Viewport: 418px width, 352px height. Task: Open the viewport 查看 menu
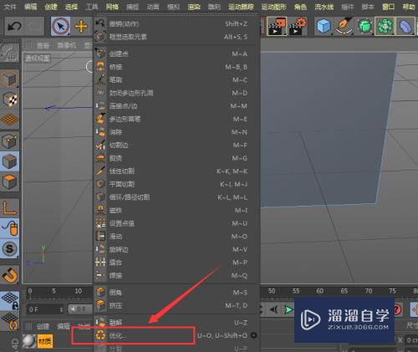pos(43,45)
